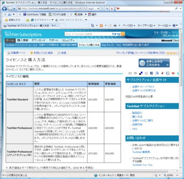Click TechNet フォーラム link

point(142,165)
